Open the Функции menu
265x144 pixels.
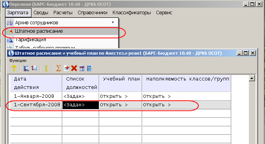pyautogui.click(x=18, y=60)
